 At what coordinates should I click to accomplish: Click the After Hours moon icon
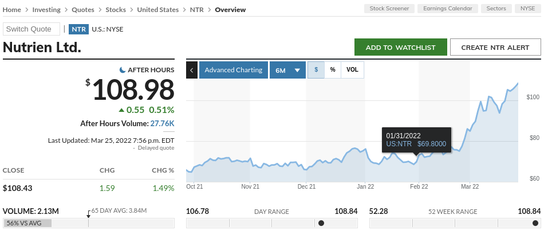(123, 69)
